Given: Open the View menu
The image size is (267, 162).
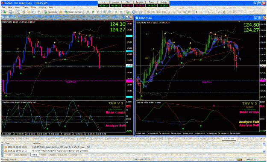Looking at the screenshot, I should (x=10, y=7).
